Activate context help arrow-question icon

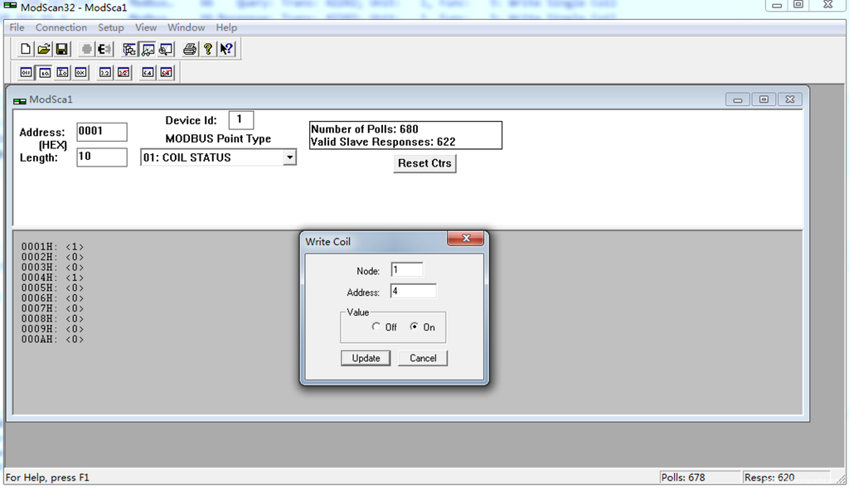point(226,50)
